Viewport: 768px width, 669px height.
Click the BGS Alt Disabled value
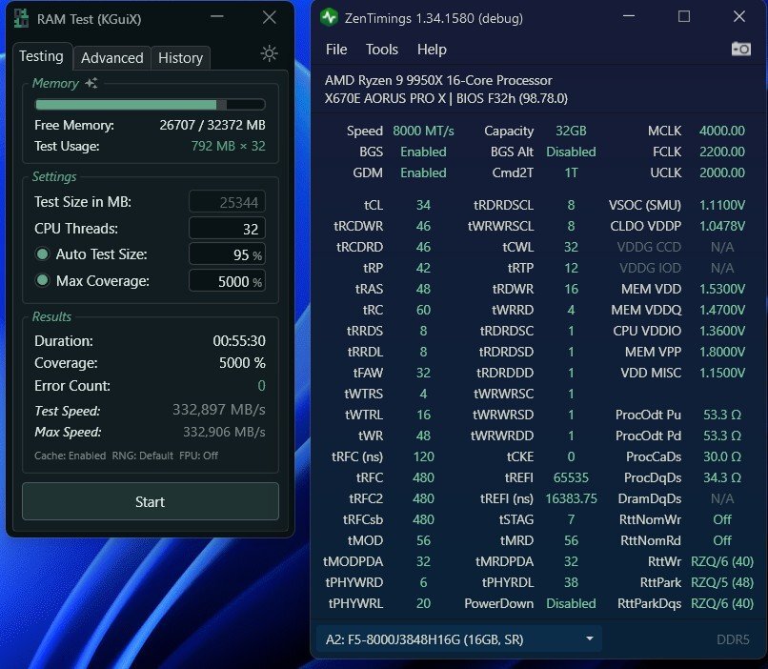[x=571, y=152]
